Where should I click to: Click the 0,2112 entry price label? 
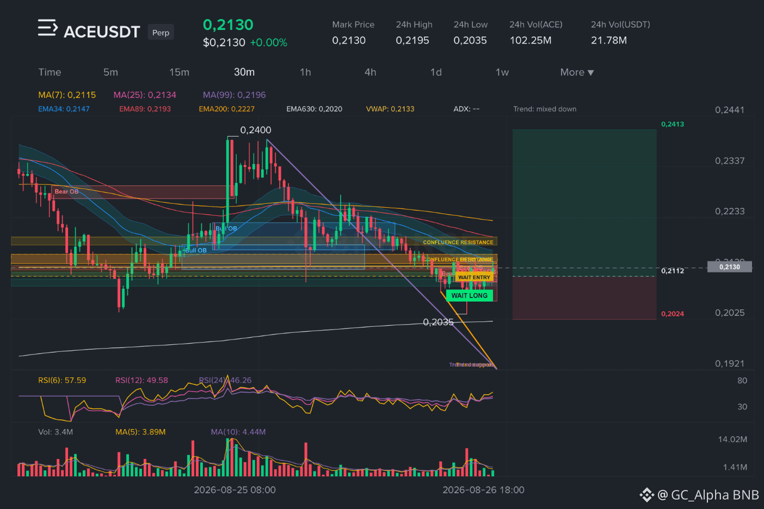[x=673, y=271]
